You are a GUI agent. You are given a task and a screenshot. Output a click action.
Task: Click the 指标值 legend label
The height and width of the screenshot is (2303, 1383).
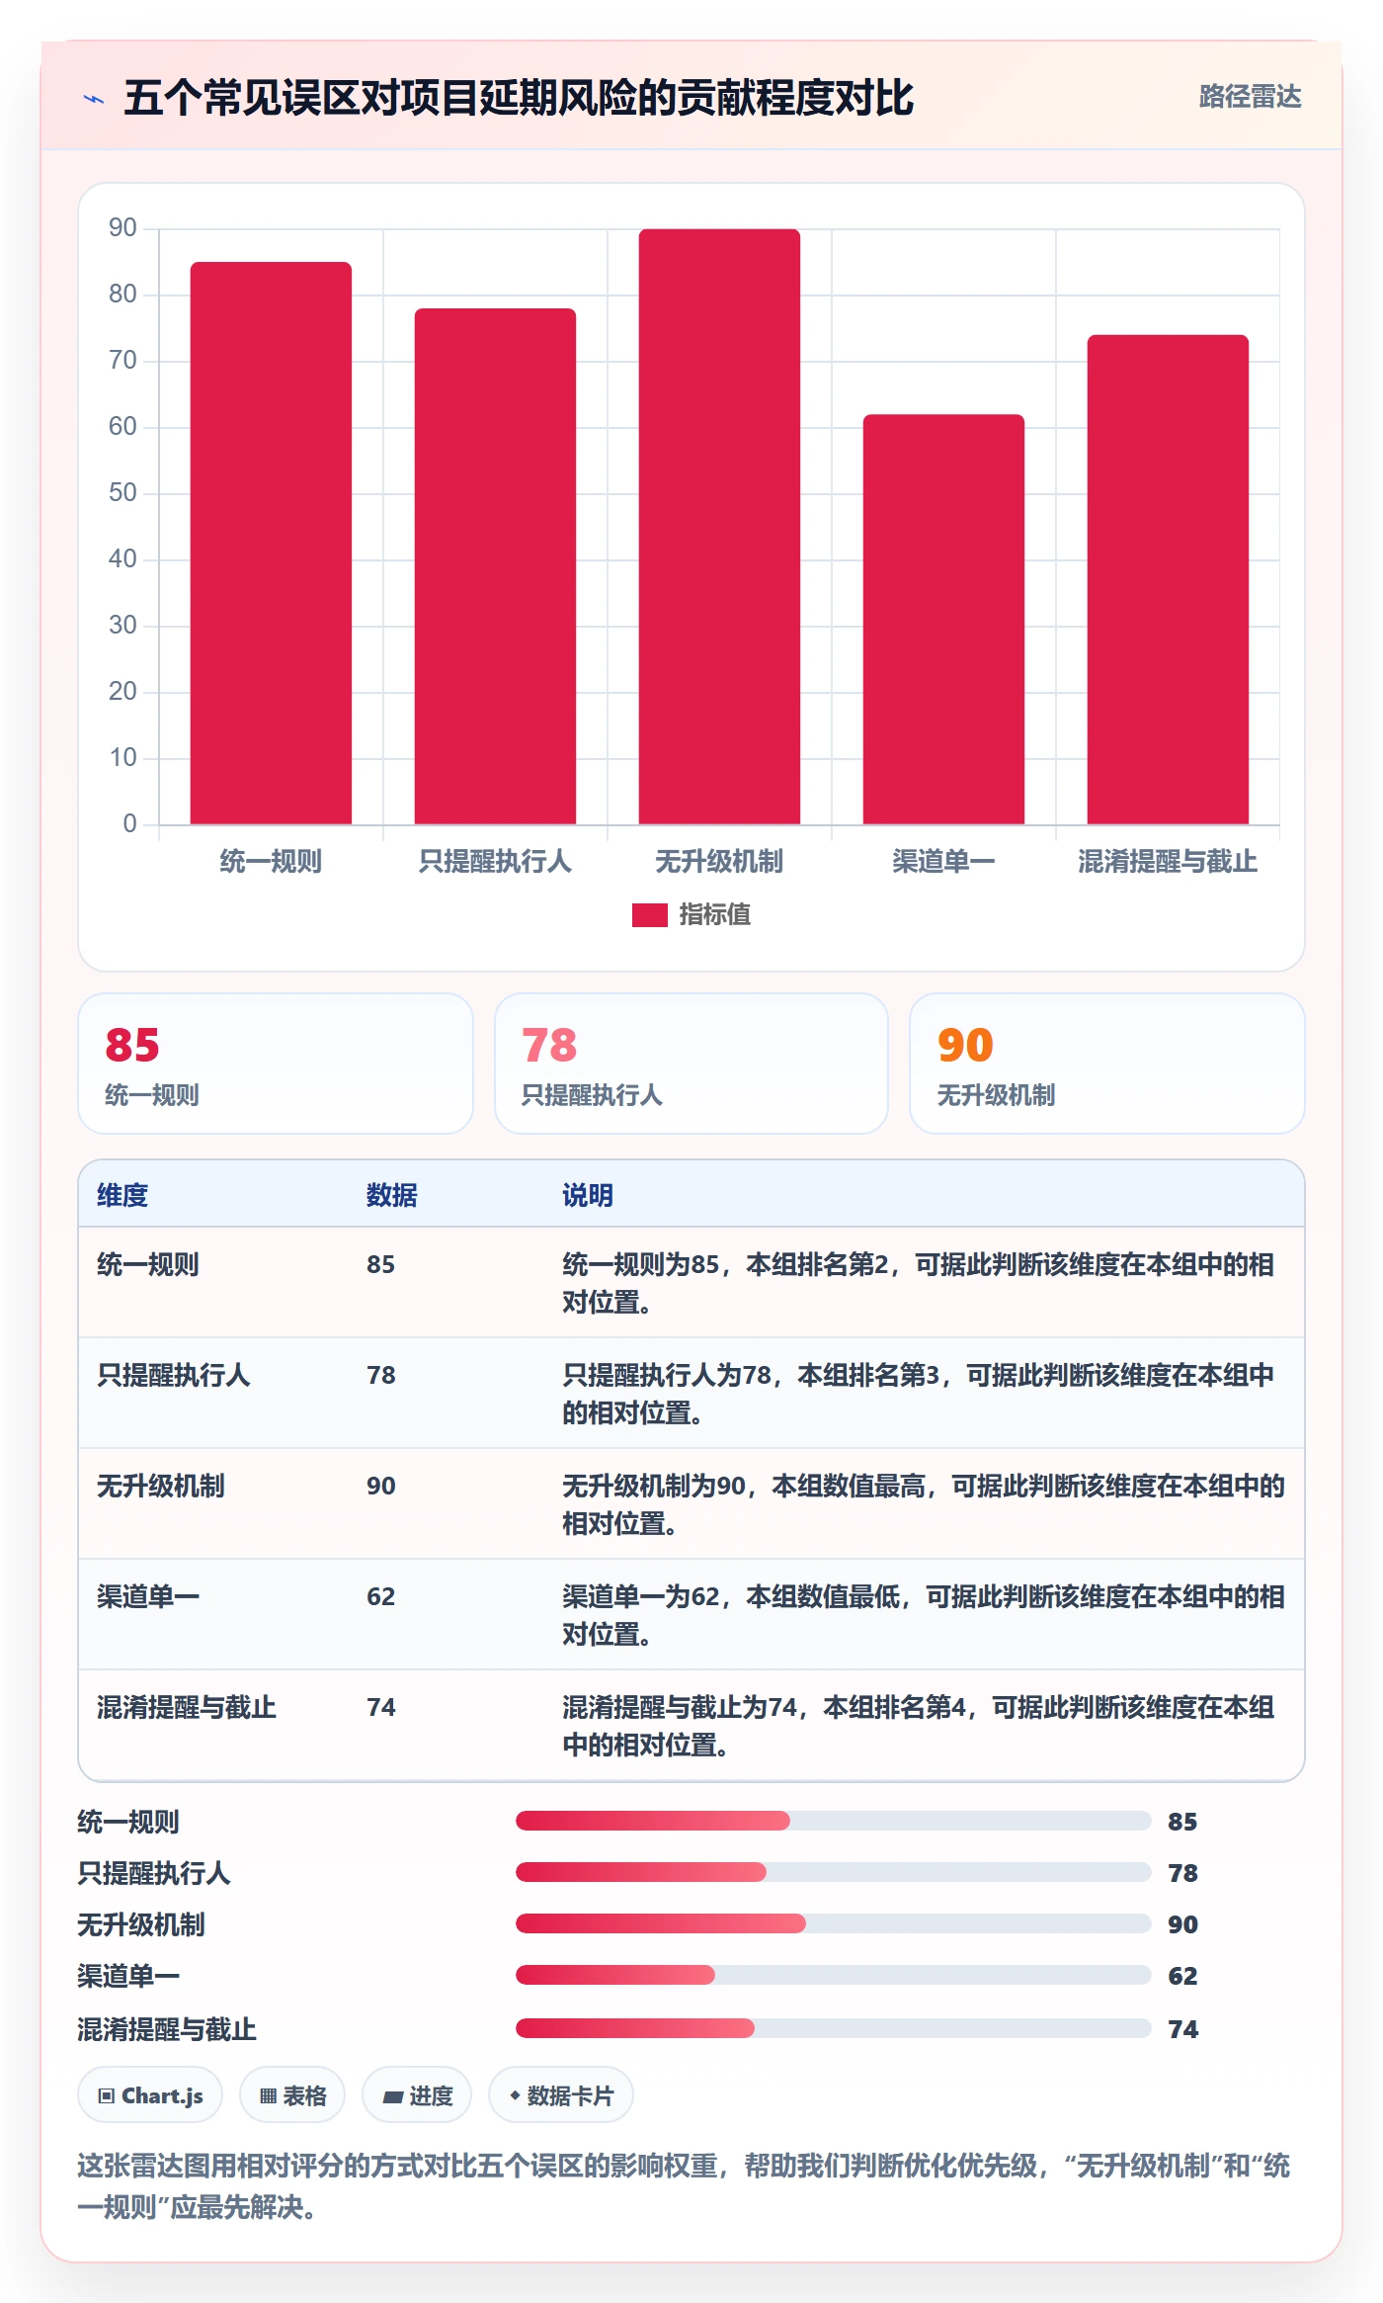point(714,915)
